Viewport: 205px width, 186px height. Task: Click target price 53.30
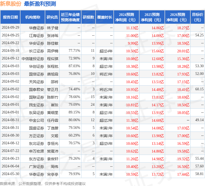[199, 66]
